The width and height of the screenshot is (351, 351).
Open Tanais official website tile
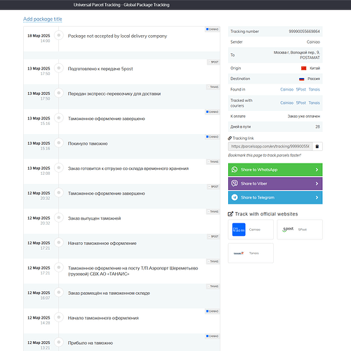(x=251, y=253)
